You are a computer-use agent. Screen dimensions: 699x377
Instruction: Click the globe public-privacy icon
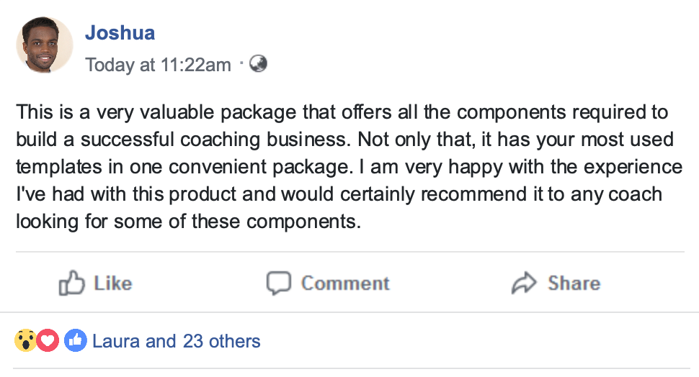258,64
